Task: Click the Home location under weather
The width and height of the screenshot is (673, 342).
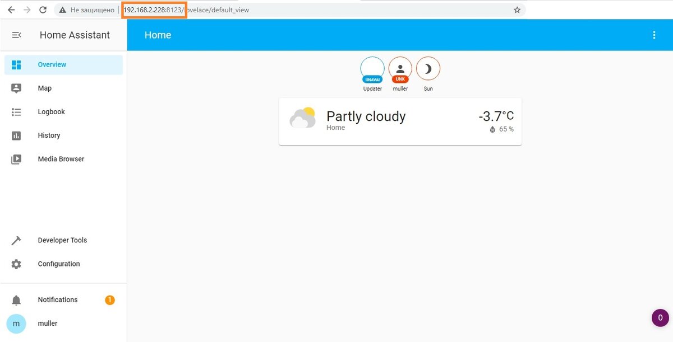Action: (335, 128)
